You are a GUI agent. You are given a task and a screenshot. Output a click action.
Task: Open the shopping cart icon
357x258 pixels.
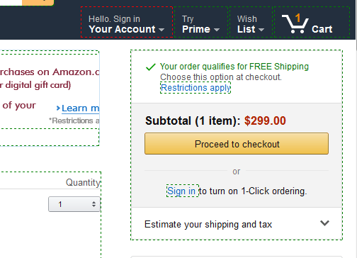click(x=295, y=24)
